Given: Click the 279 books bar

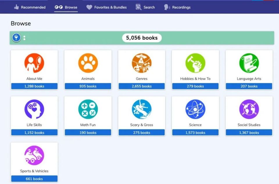Looking at the screenshot, I should (195, 86).
